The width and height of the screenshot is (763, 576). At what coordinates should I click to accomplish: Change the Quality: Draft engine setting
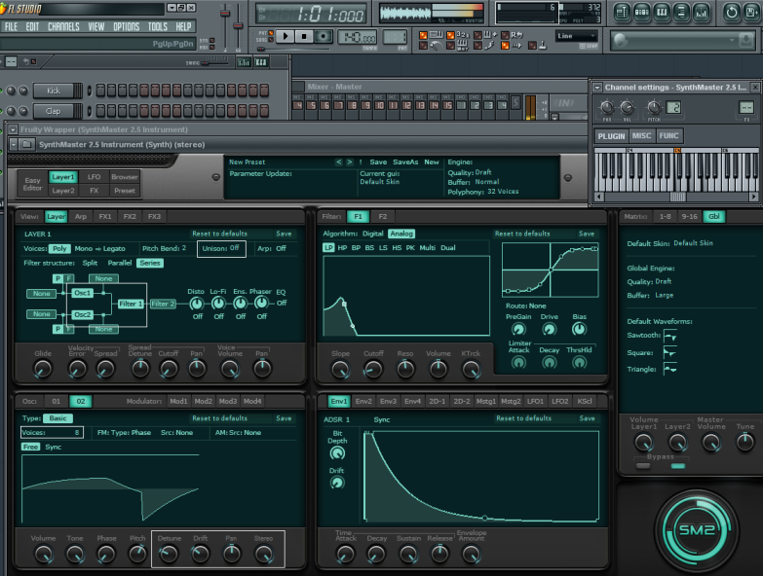tap(470, 172)
